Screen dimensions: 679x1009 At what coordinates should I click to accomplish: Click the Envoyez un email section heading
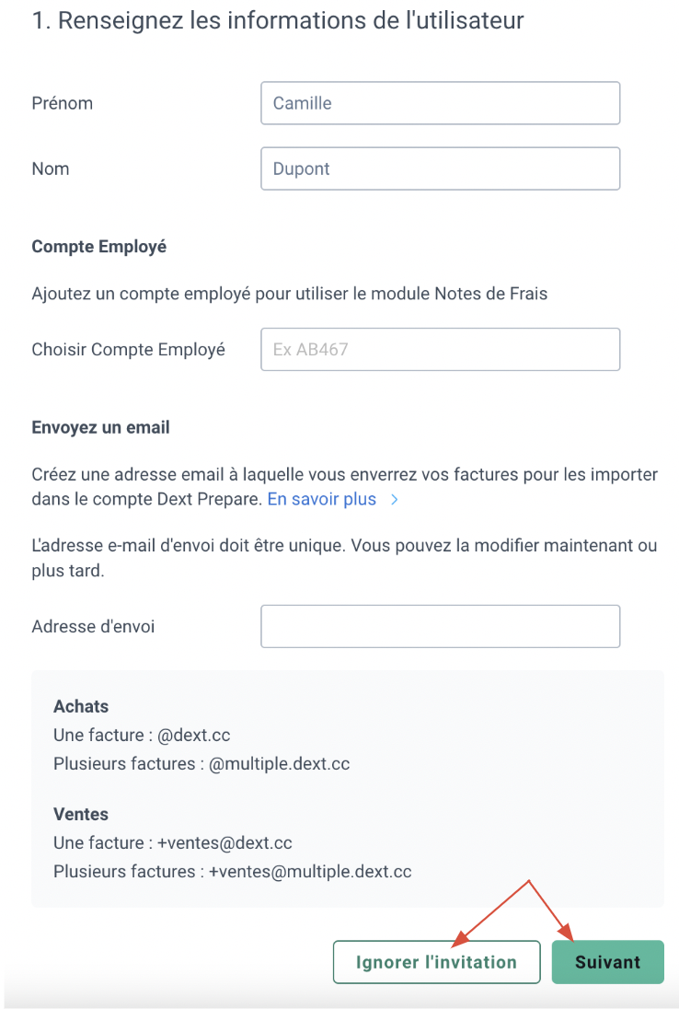101,427
